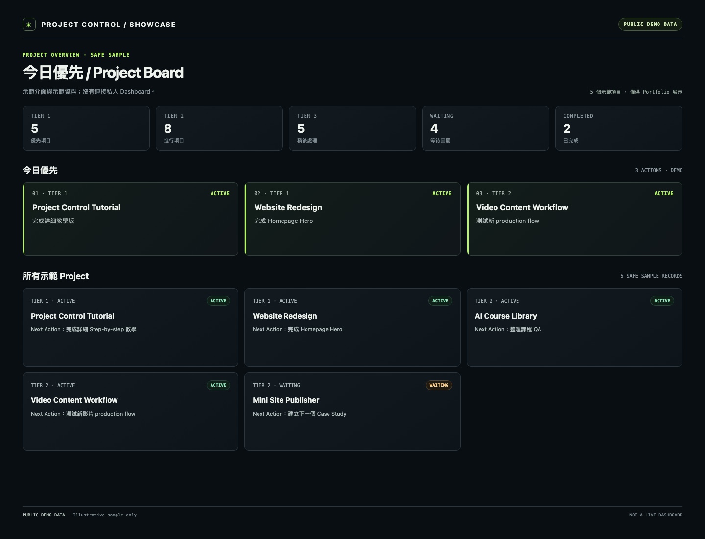Click the PROJECT CONTROL / SHOWCASE header title
This screenshot has height=539, width=705.
(x=108, y=24)
